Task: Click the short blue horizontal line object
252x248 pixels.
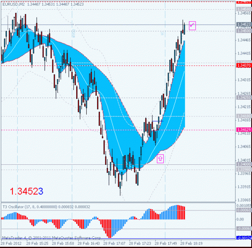Action: click(x=158, y=121)
